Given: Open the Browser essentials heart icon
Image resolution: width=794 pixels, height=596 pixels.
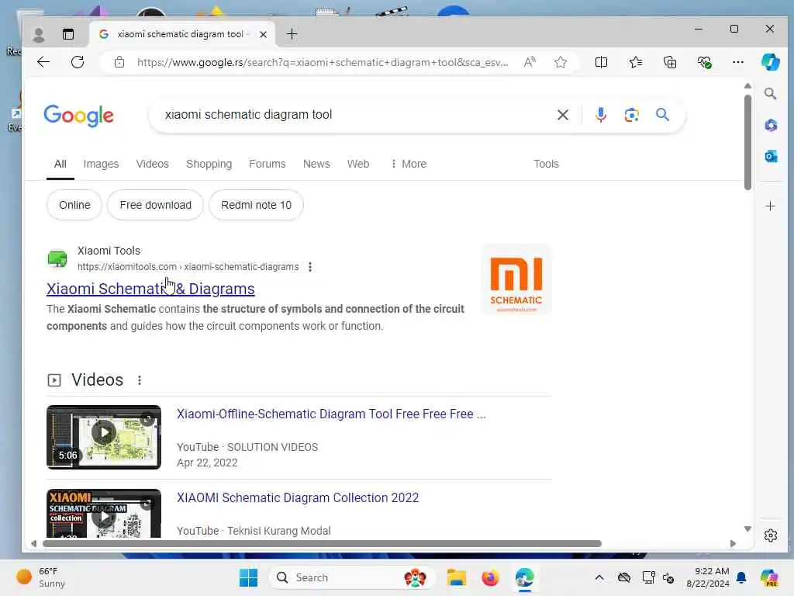Looking at the screenshot, I should [704, 62].
